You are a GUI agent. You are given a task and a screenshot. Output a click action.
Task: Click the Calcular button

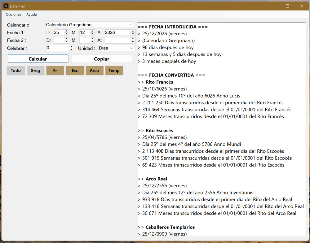tap(38, 59)
